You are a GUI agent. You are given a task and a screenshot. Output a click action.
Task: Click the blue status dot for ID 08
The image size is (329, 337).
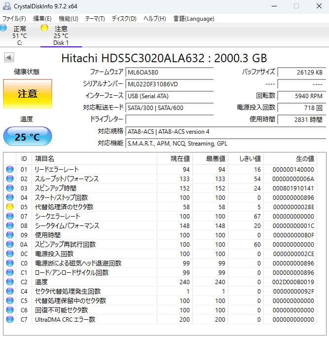point(10,225)
